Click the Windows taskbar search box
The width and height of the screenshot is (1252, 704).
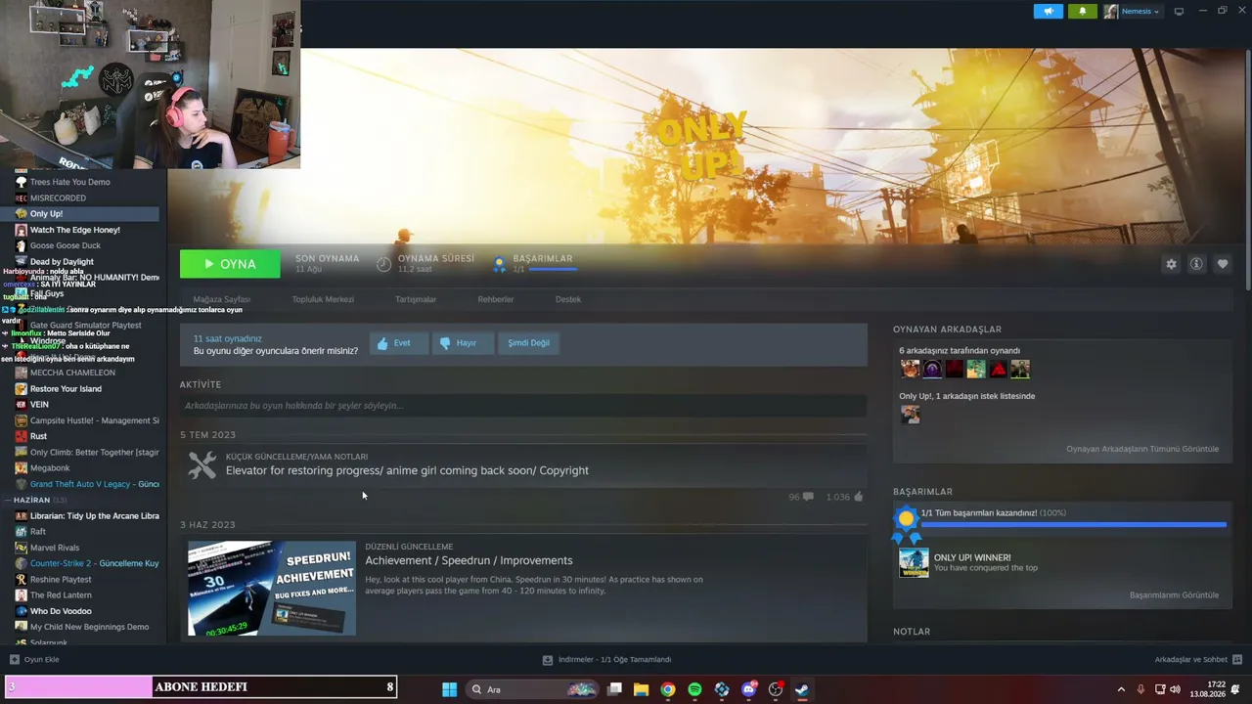click(x=532, y=689)
